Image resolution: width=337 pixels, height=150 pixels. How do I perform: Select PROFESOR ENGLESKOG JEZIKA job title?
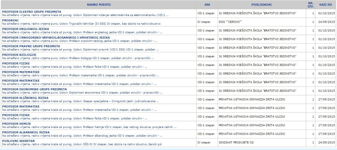click(25, 29)
